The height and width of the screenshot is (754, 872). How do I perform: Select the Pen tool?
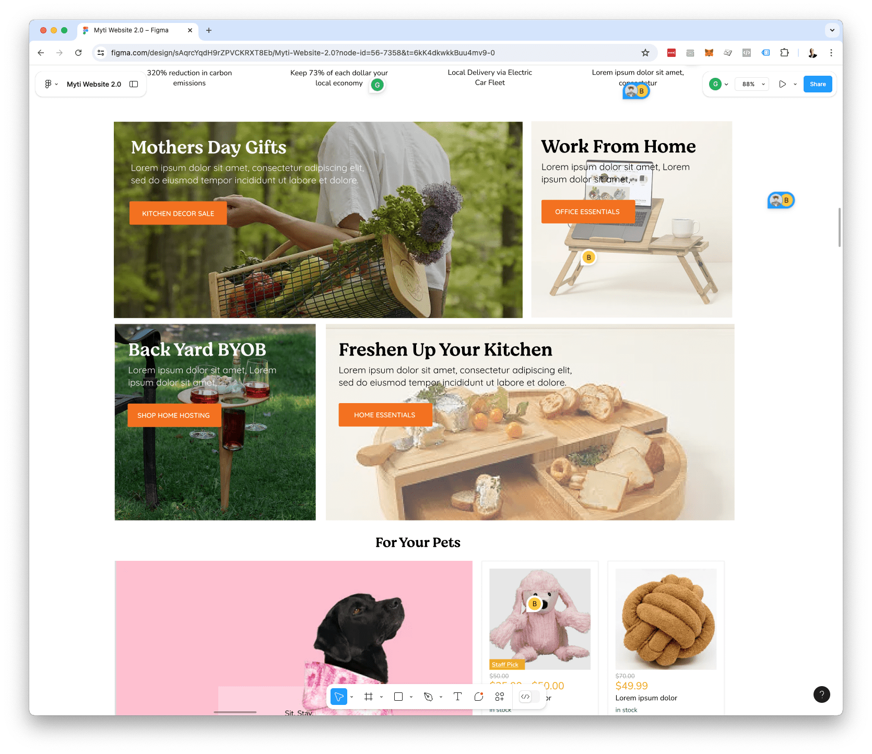[428, 697]
